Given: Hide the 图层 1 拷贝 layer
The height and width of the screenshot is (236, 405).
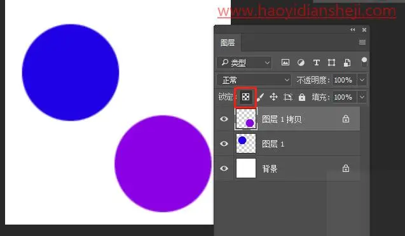Looking at the screenshot, I should click(x=224, y=119).
